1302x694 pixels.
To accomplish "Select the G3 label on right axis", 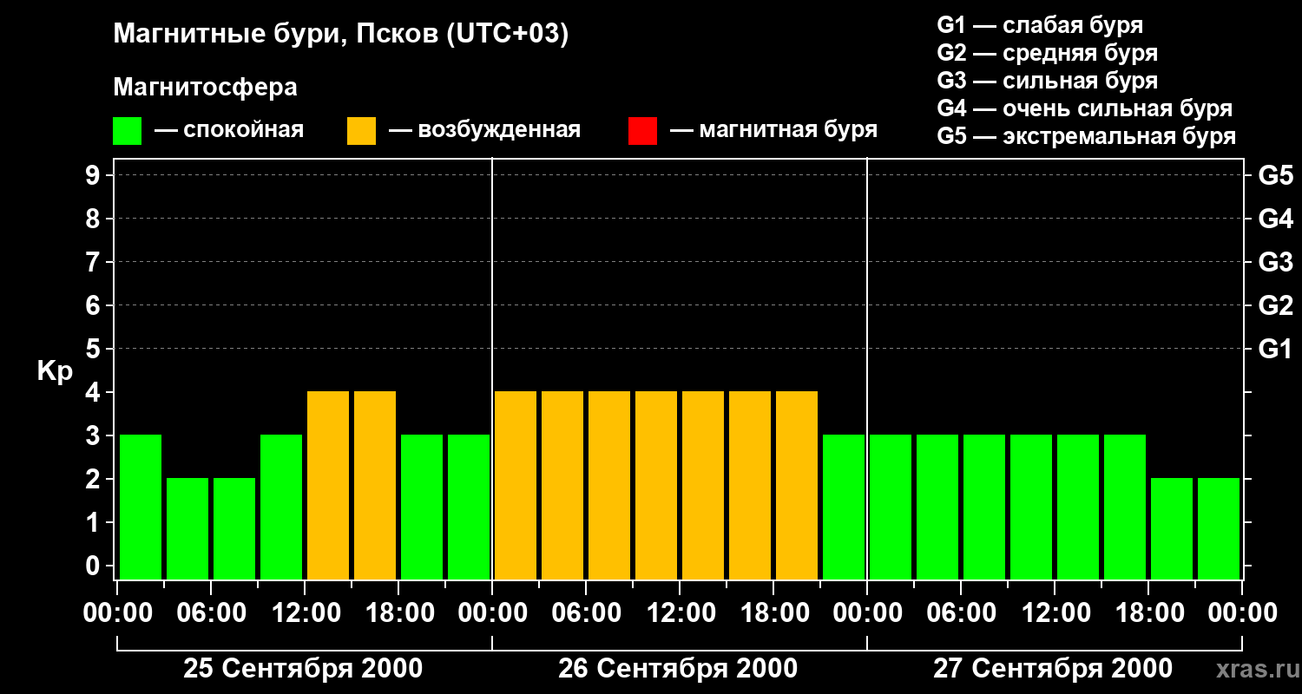I will 1275,262.
